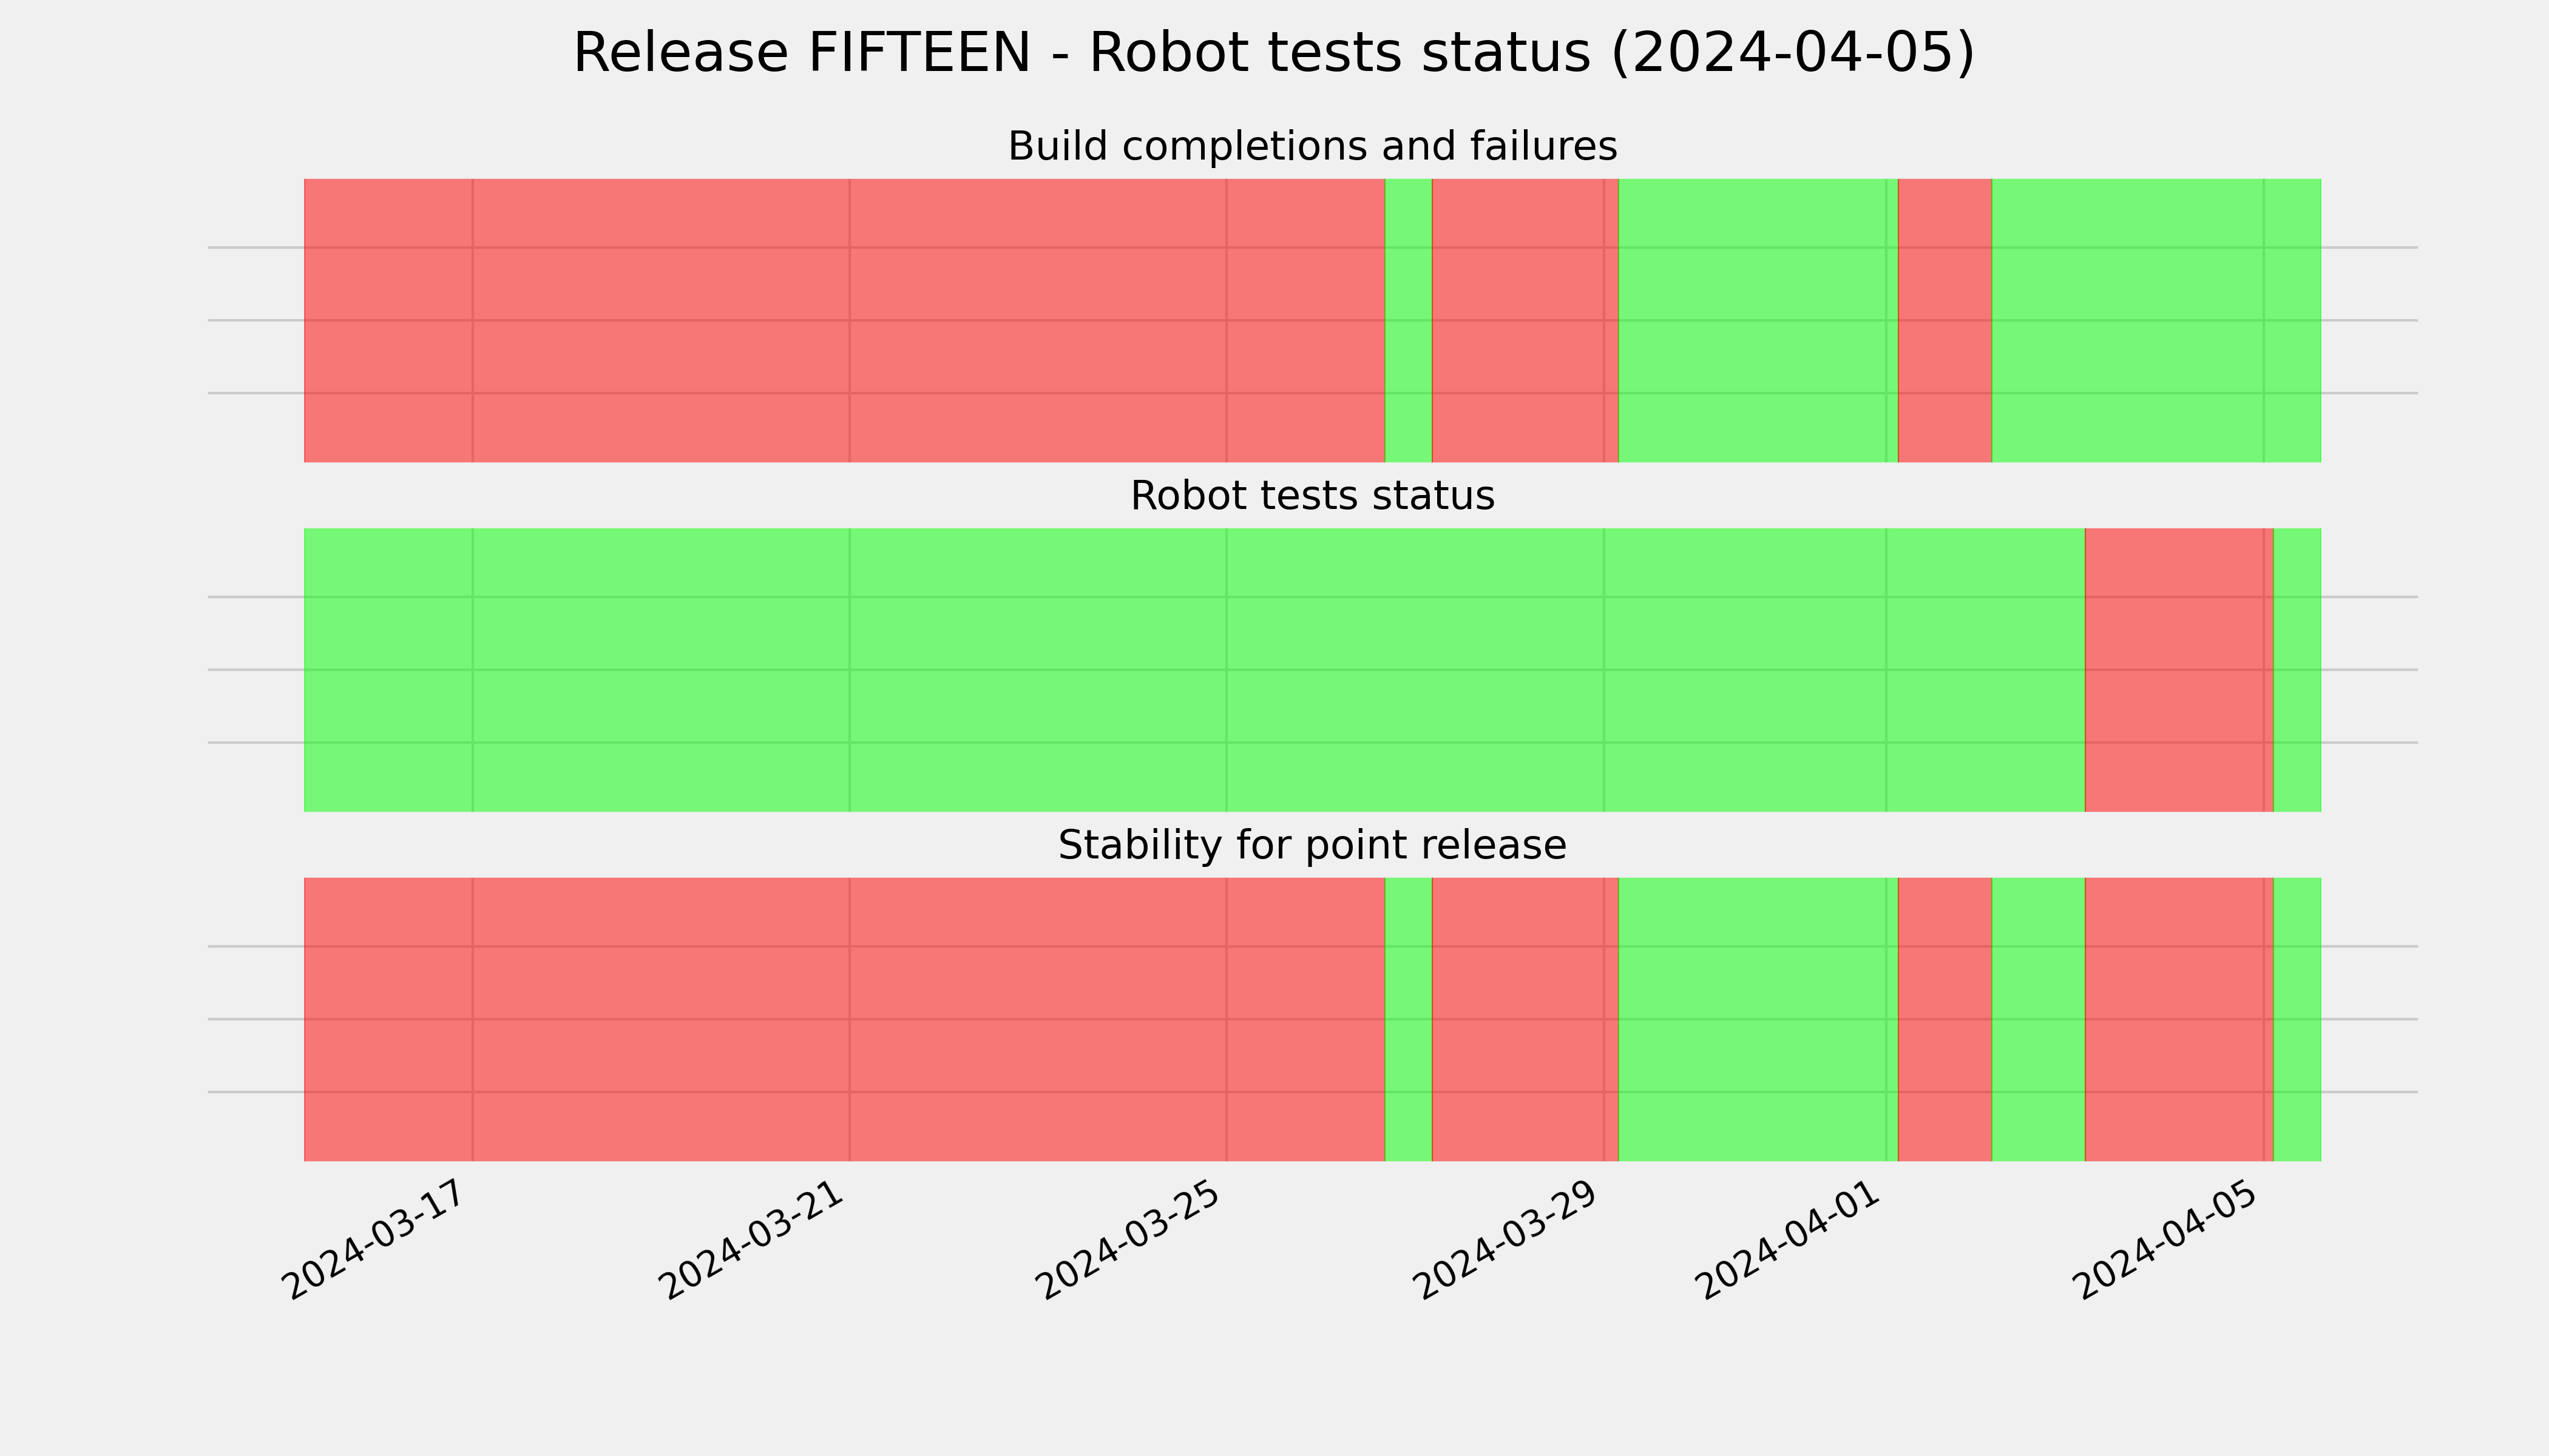Click the large green area in Robot tests status chart
Image resolution: width=2549 pixels, height=1456 pixels.
point(1194,670)
